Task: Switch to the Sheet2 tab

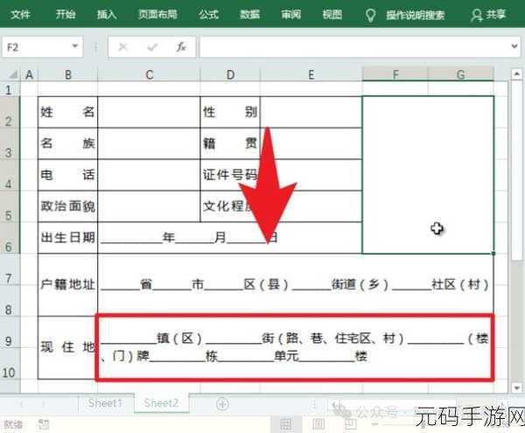Action: (161, 403)
